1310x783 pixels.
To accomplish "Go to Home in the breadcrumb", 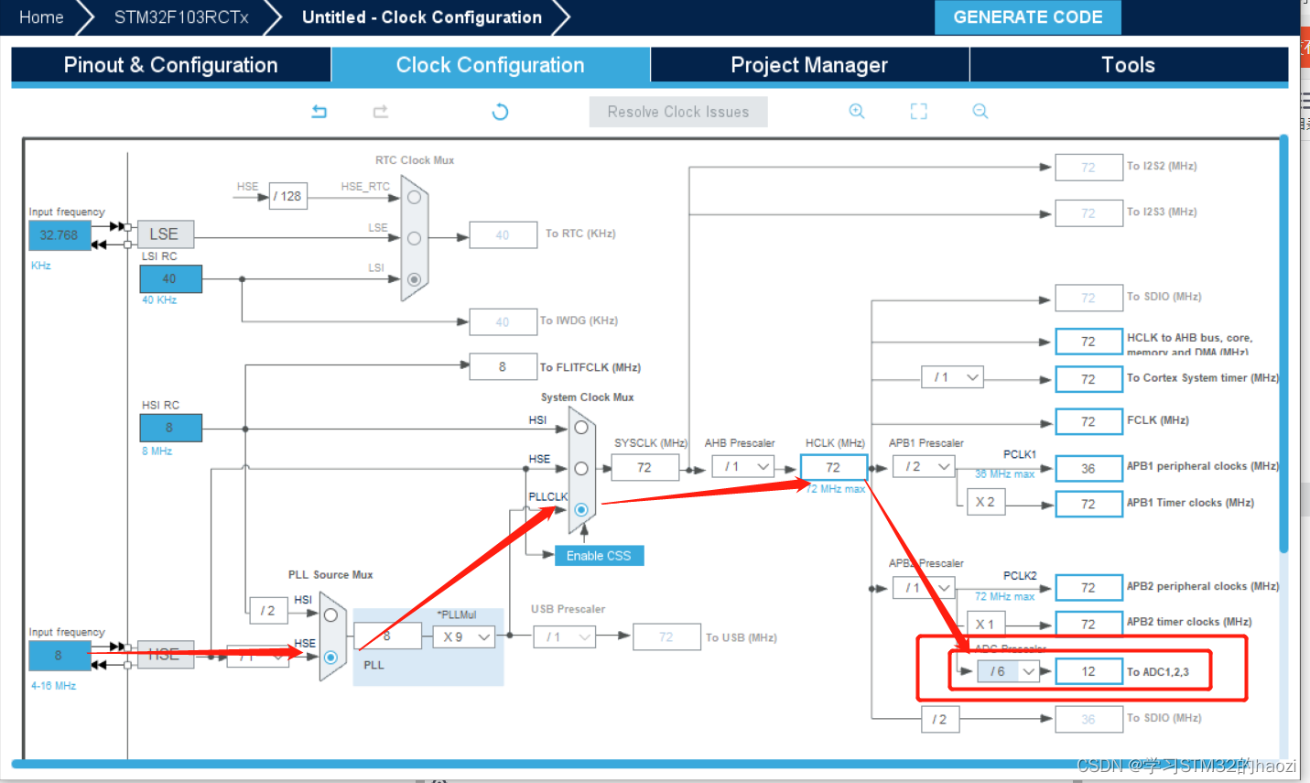I will (x=41, y=17).
